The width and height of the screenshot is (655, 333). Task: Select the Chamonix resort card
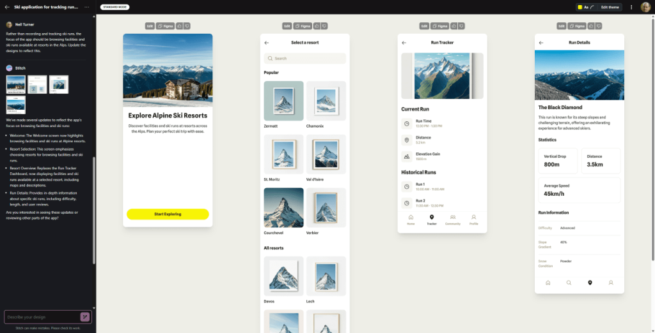coord(326,105)
